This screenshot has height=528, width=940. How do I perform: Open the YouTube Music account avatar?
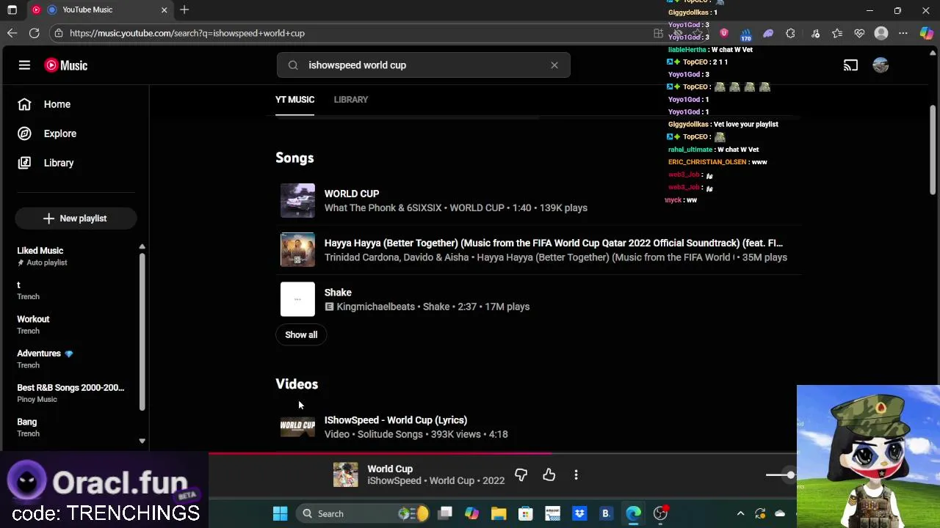[881, 65]
